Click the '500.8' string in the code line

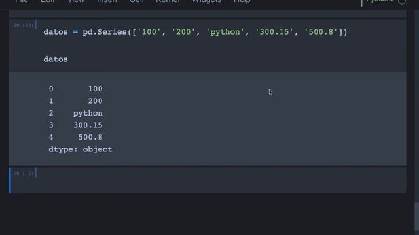321,32
